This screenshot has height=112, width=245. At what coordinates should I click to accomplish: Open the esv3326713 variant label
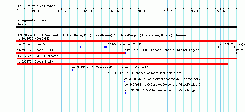point(163,50)
